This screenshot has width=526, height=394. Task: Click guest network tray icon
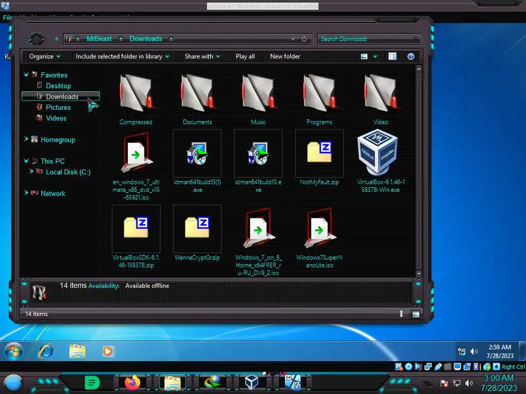coord(462,351)
